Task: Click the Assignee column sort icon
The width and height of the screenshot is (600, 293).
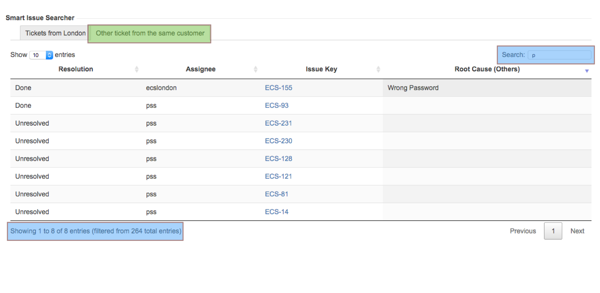Action: click(255, 69)
